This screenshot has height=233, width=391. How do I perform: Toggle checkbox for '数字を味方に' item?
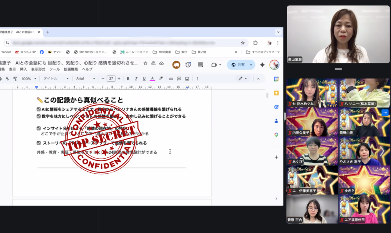point(39,116)
